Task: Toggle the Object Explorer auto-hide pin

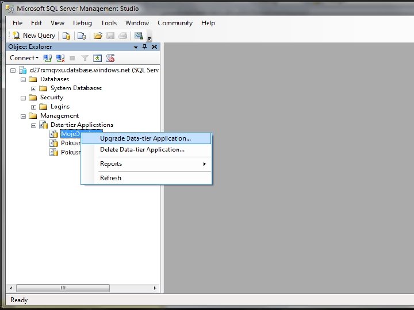Action: point(145,46)
